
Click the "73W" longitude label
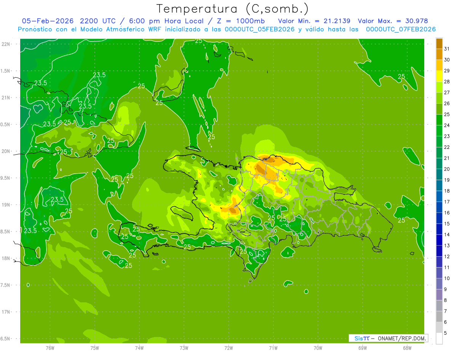[184, 348]
